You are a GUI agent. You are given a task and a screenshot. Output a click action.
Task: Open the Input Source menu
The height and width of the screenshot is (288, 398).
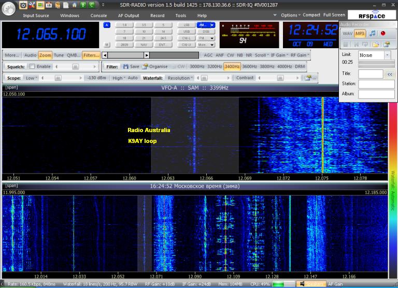pos(36,16)
